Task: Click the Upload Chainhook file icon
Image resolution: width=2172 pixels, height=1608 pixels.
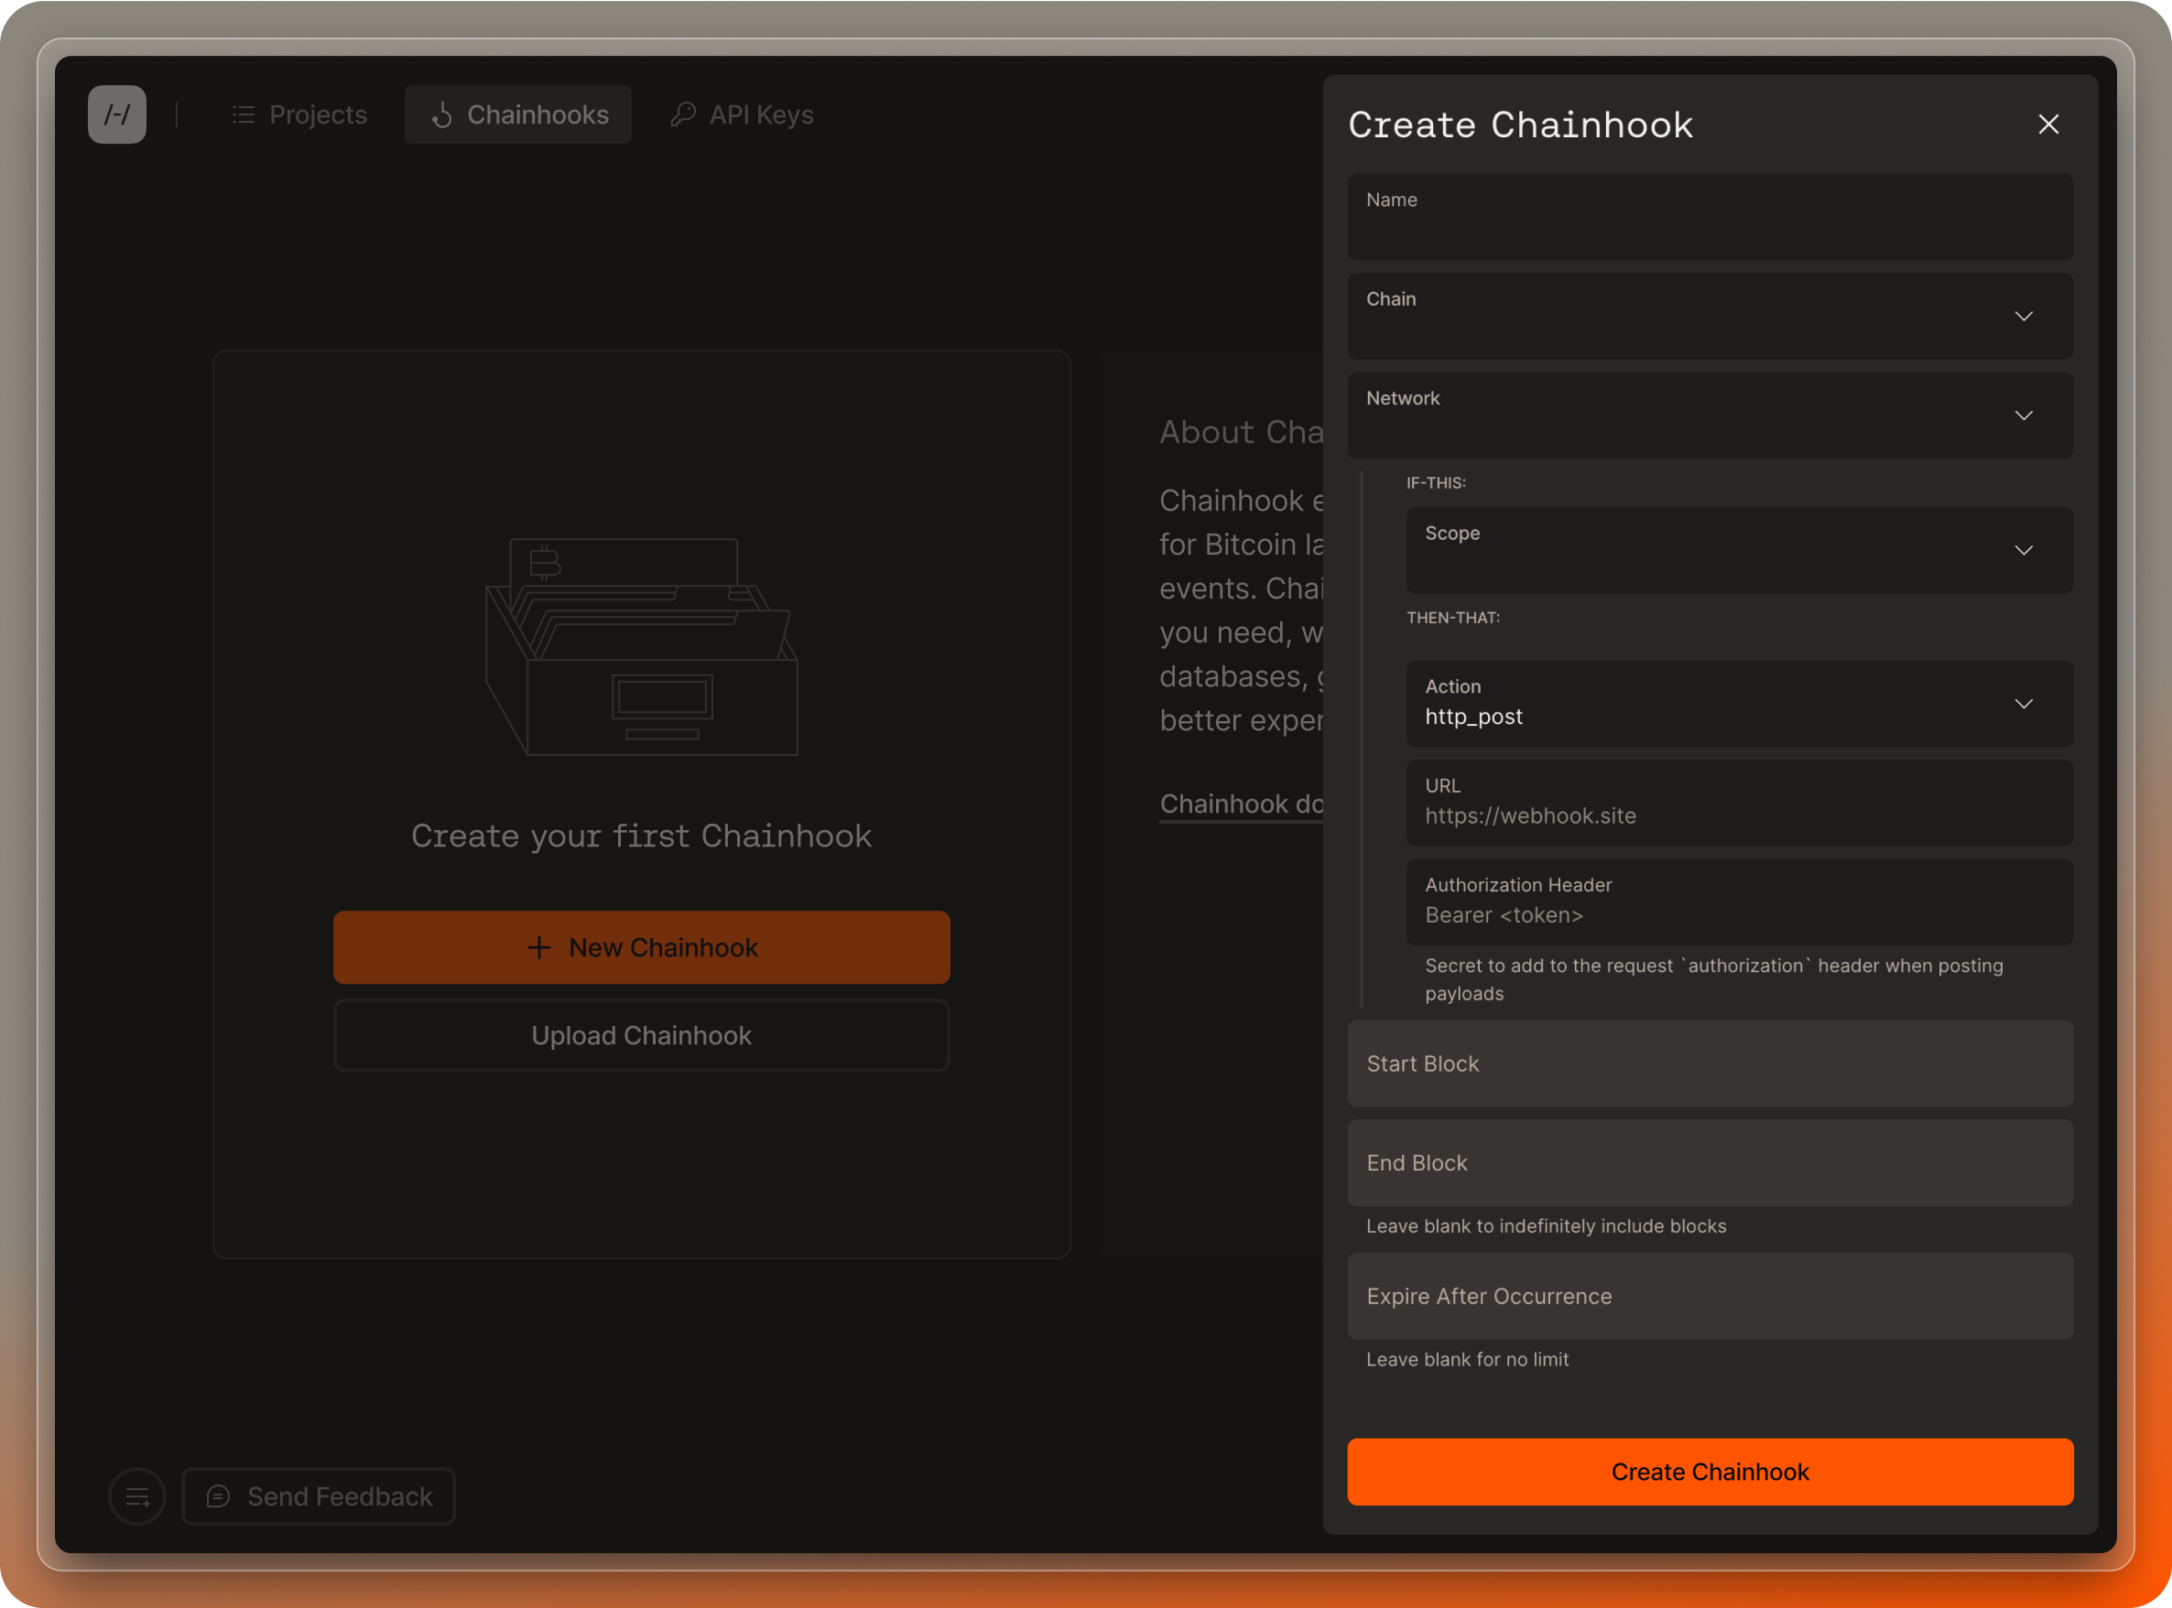Action: (641, 1034)
